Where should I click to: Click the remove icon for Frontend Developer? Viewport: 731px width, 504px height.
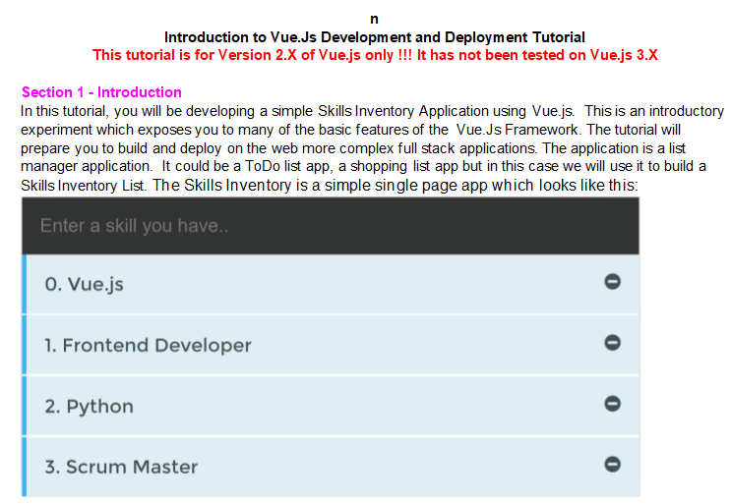click(x=612, y=343)
